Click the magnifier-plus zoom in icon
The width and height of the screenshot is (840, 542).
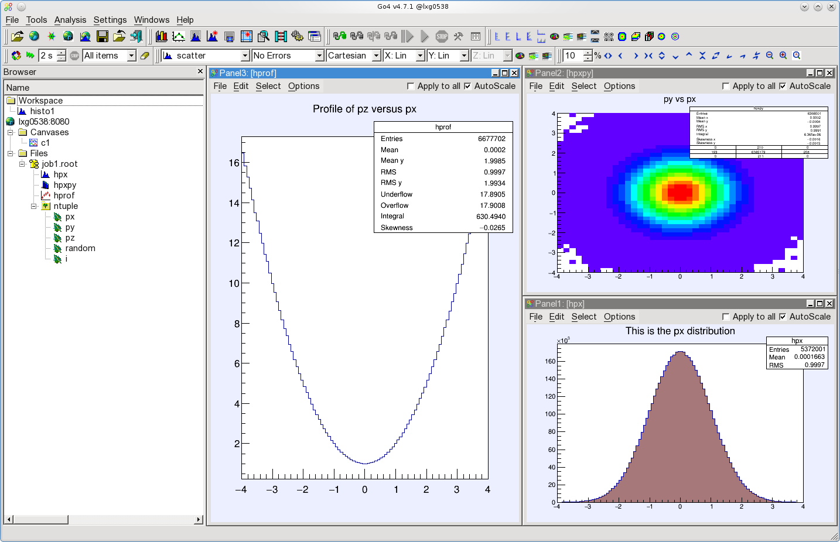783,56
